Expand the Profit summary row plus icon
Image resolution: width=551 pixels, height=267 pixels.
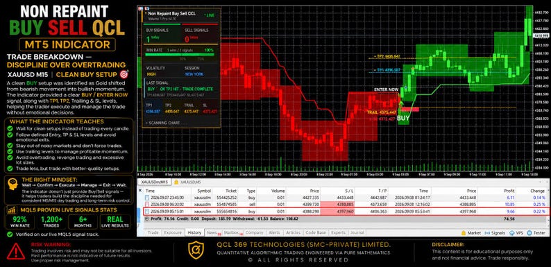(x=146, y=218)
